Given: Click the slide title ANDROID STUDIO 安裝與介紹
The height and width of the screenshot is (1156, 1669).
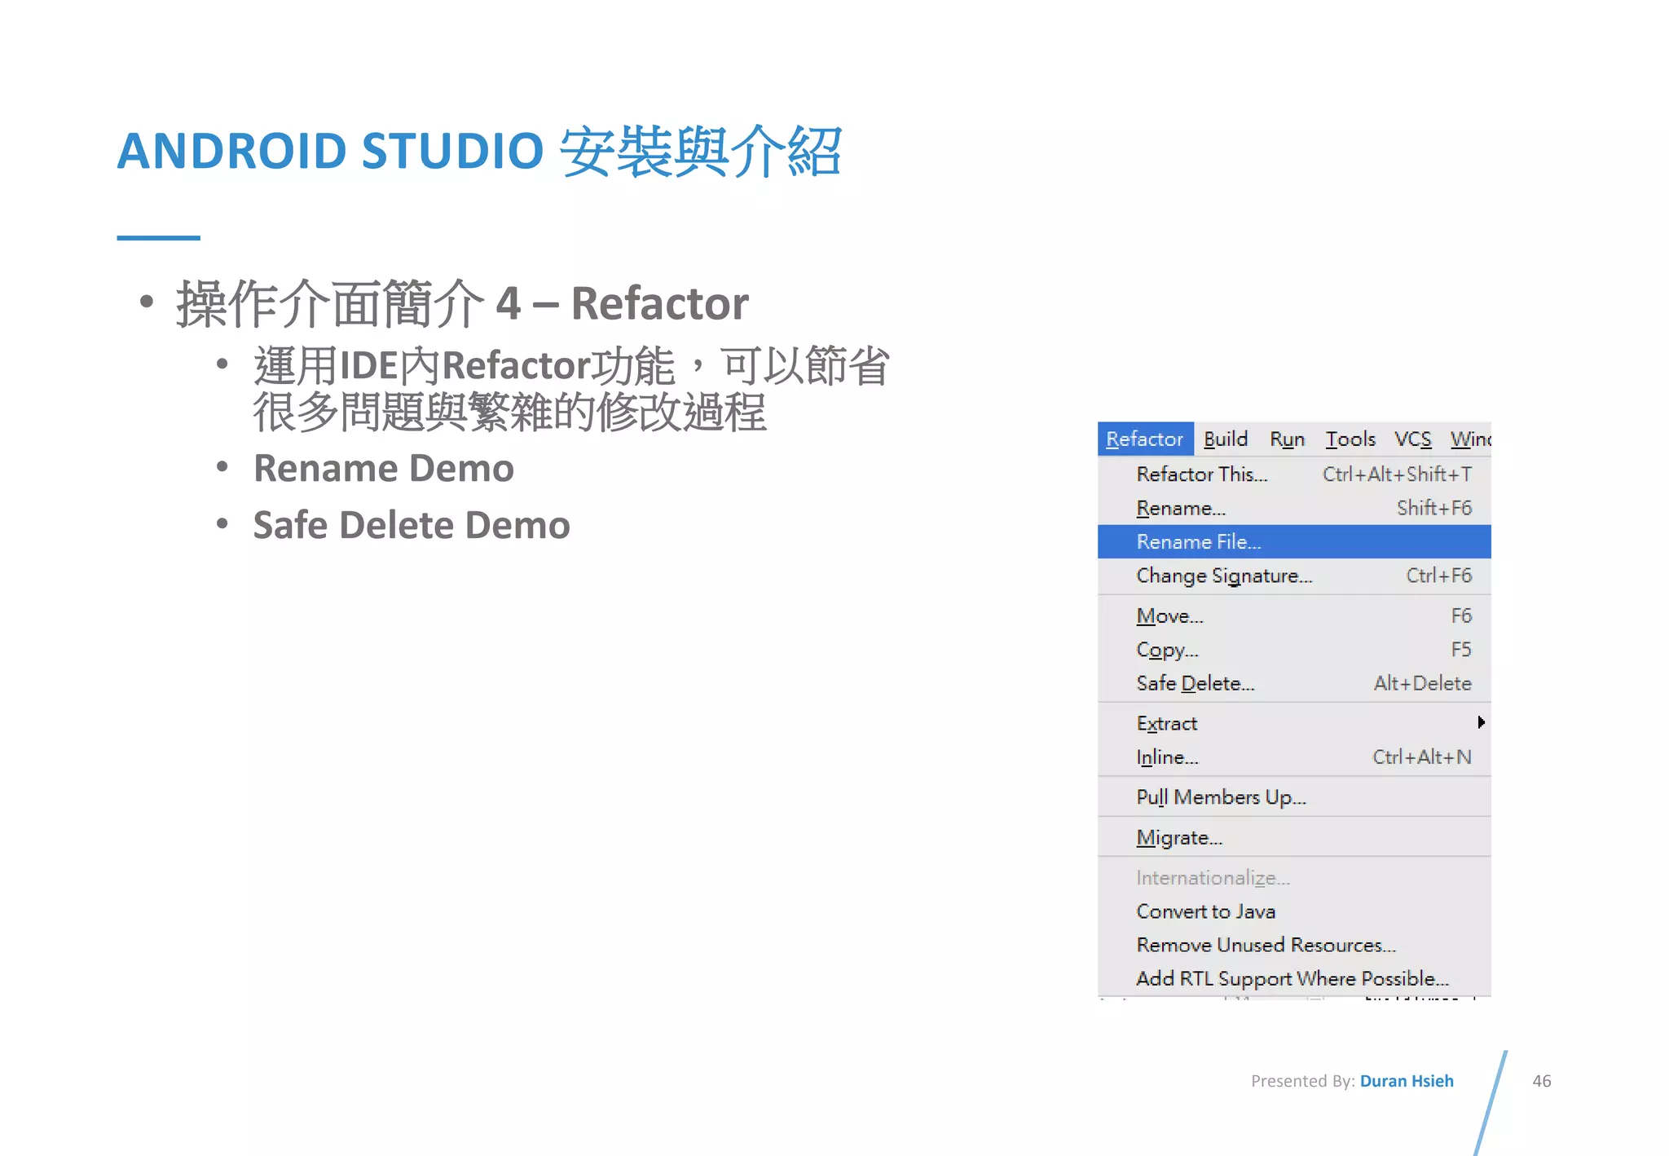Looking at the screenshot, I should tap(479, 152).
